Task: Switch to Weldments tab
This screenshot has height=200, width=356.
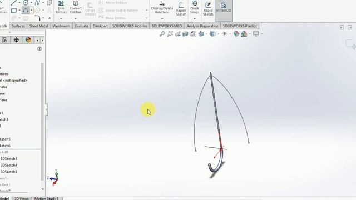Action: (61, 26)
